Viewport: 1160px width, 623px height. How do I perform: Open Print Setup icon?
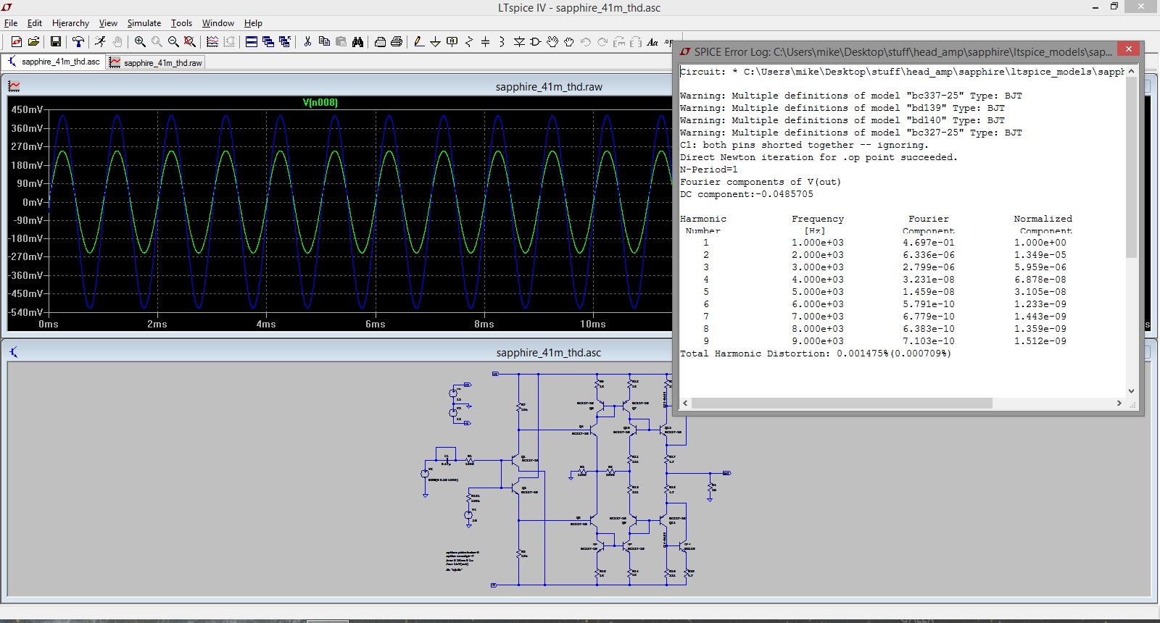tap(380, 42)
